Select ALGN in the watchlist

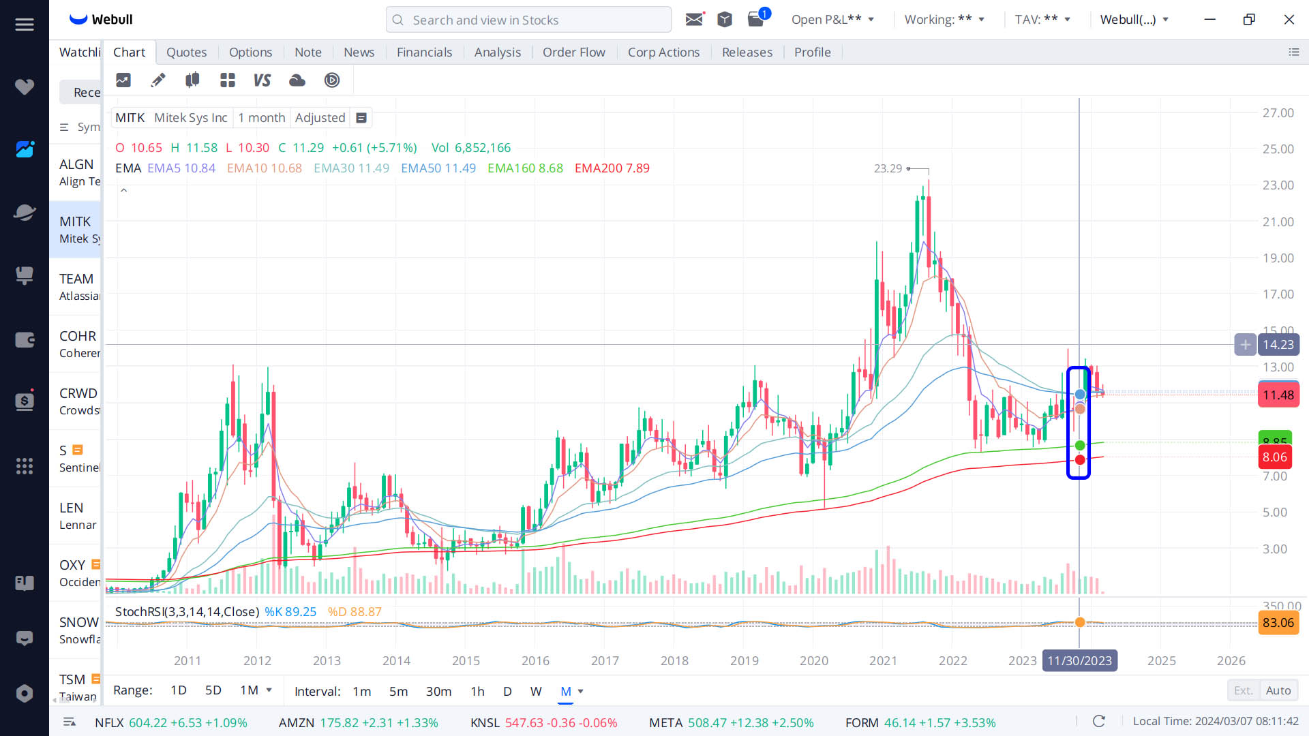point(76,172)
